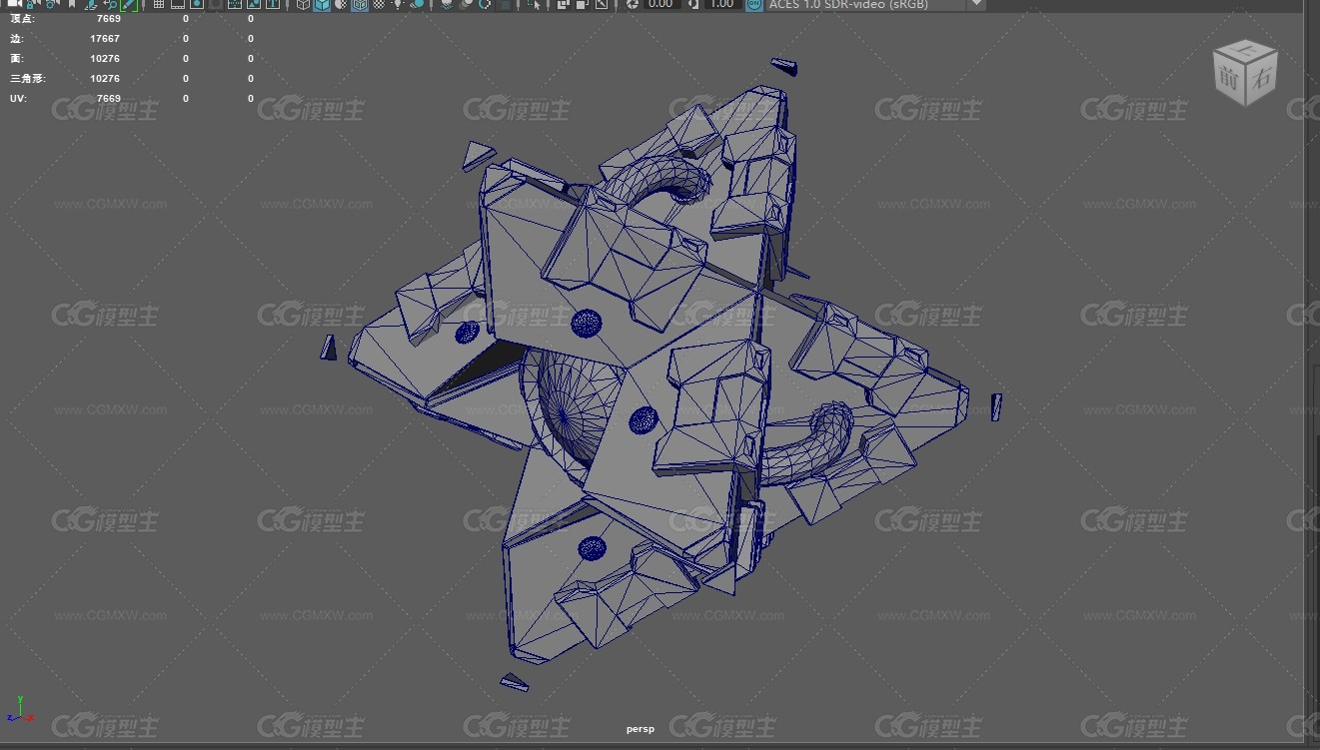Switch to Wireframe display cube icon
This screenshot has width=1320, height=750.
(304, 4)
